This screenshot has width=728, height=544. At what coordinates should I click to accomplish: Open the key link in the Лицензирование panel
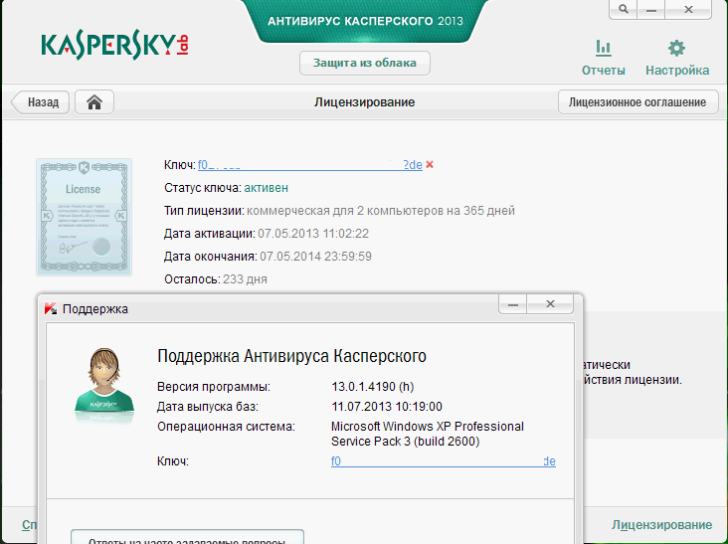(x=309, y=165)
